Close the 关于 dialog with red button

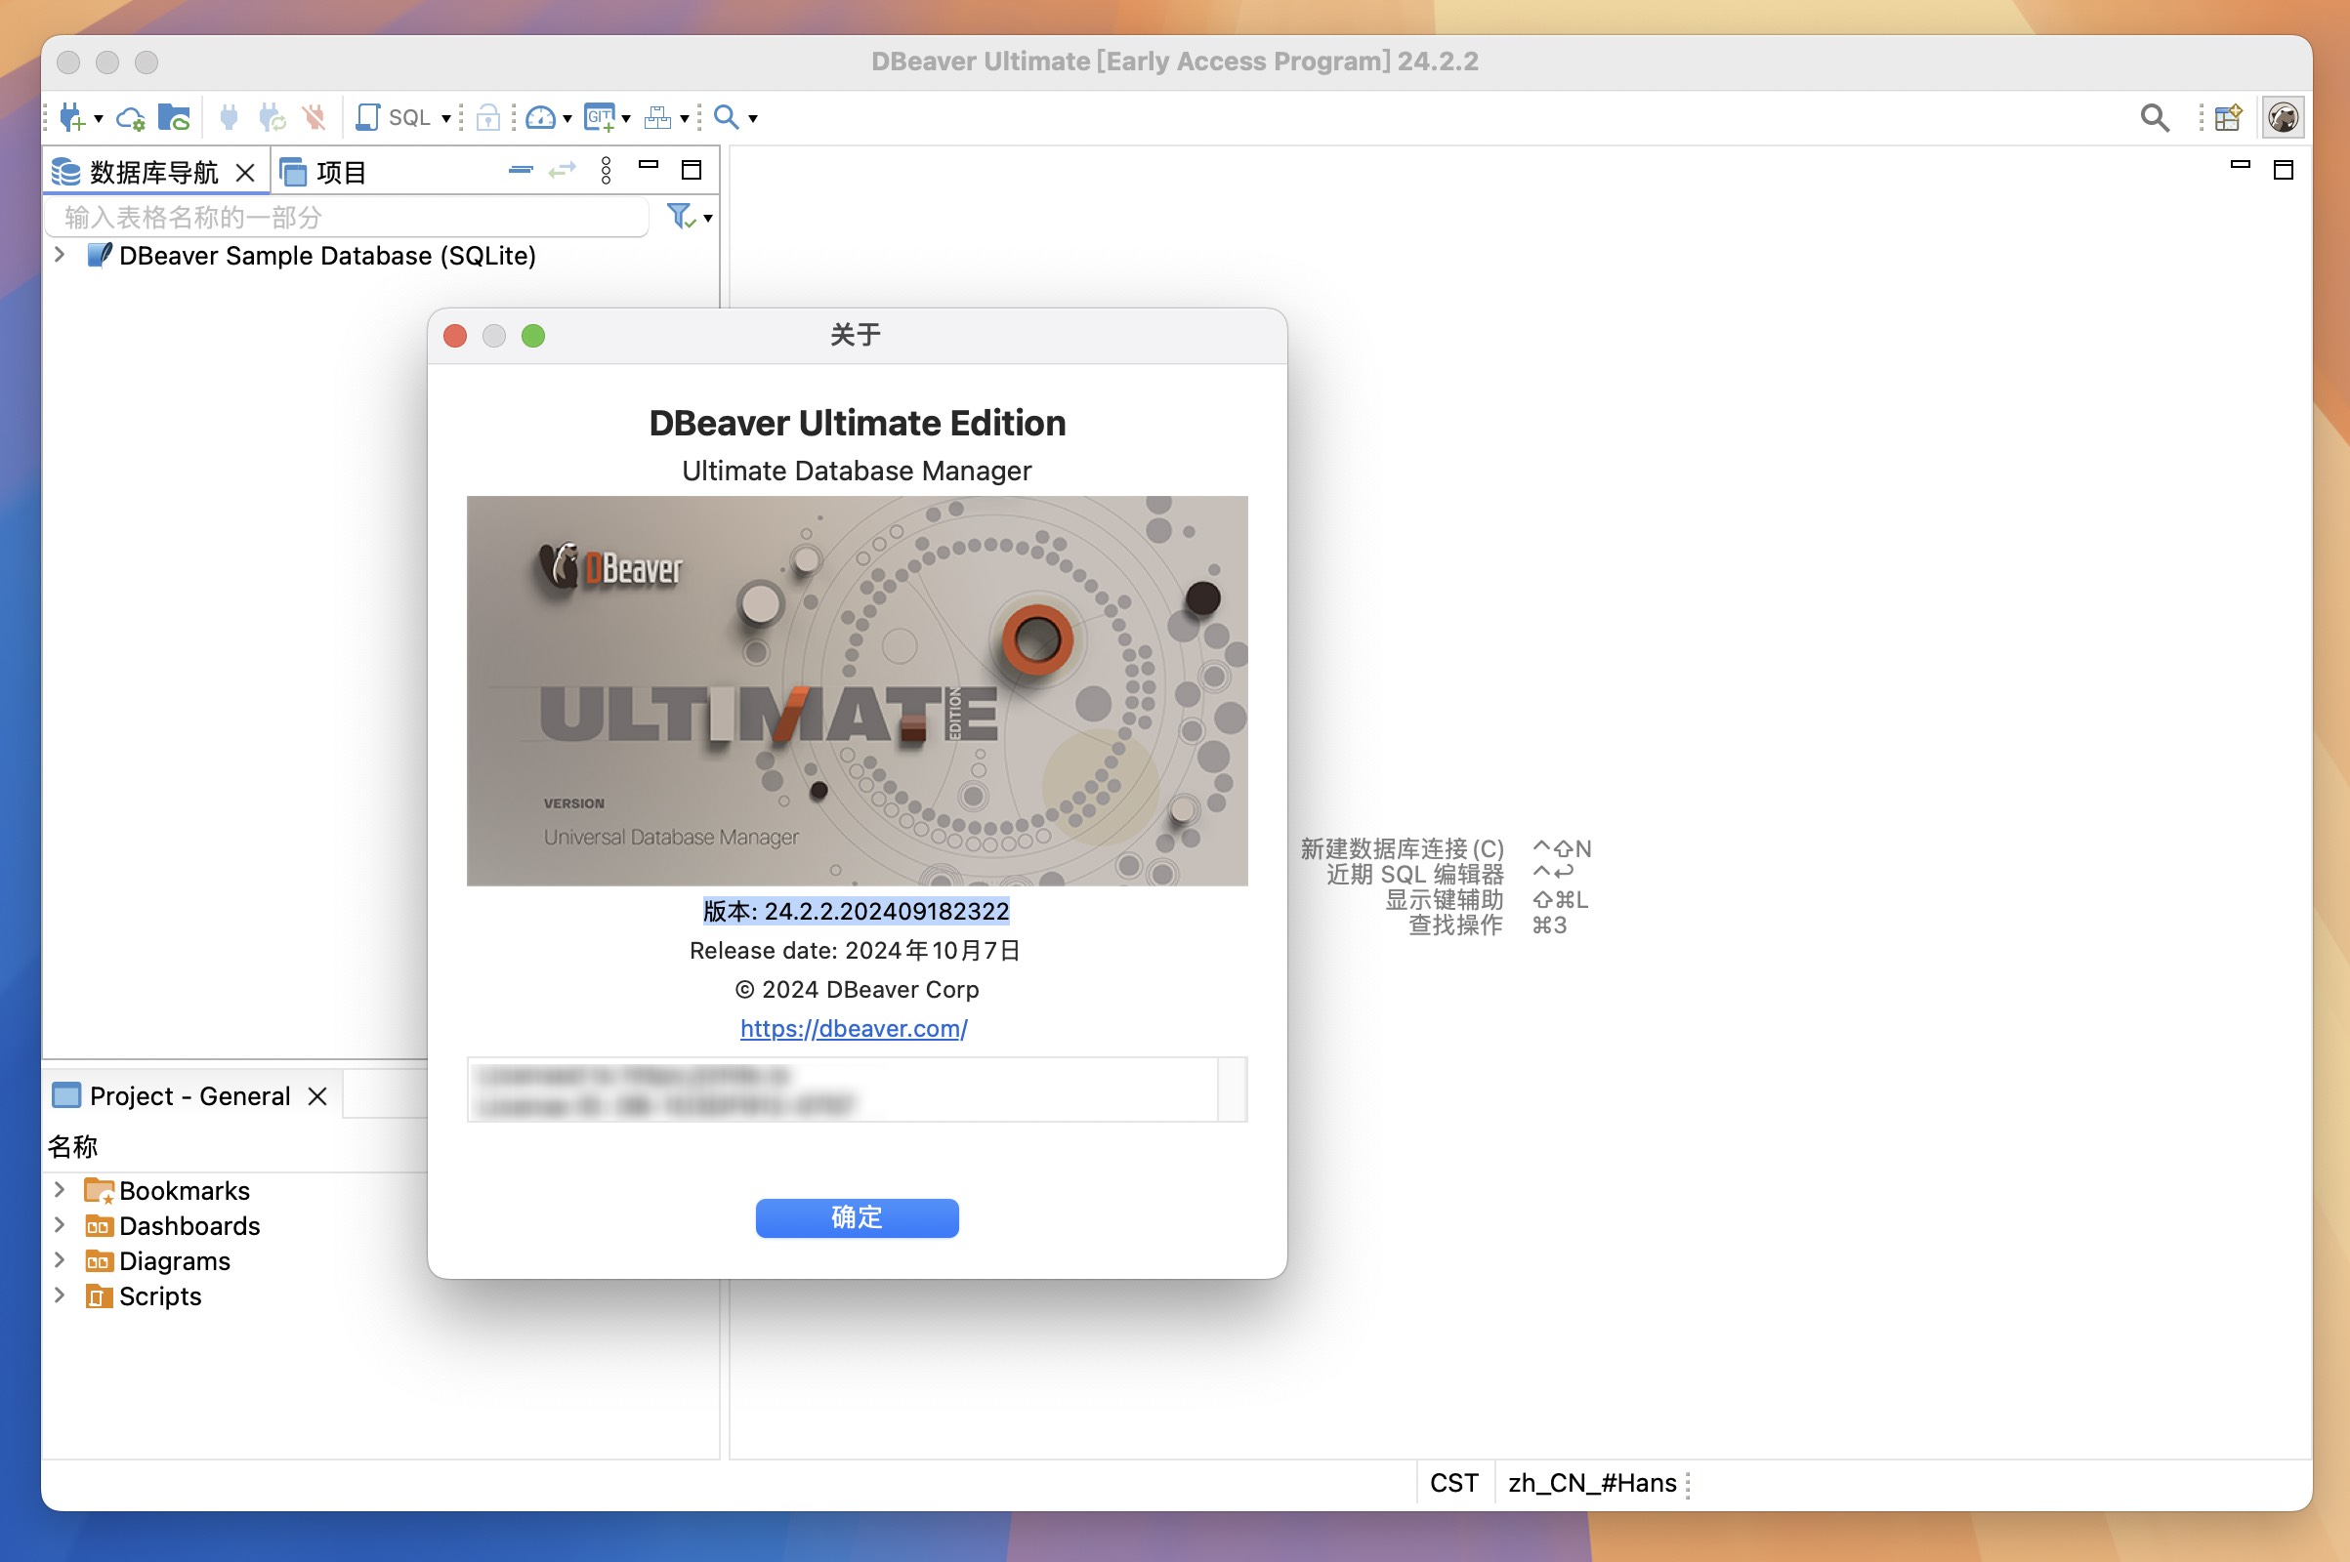[x=455, y=336]
